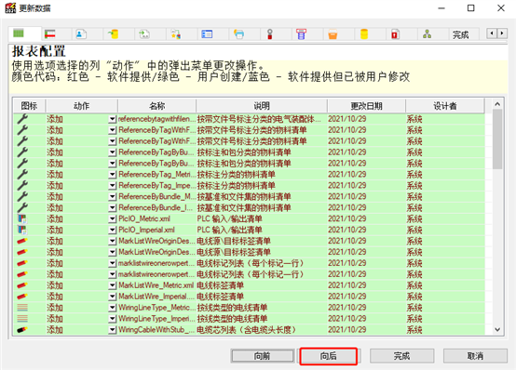The image size is (516, 370).
Task: Maximize the 更新数据 window
Action: click(x=471, y=7)
